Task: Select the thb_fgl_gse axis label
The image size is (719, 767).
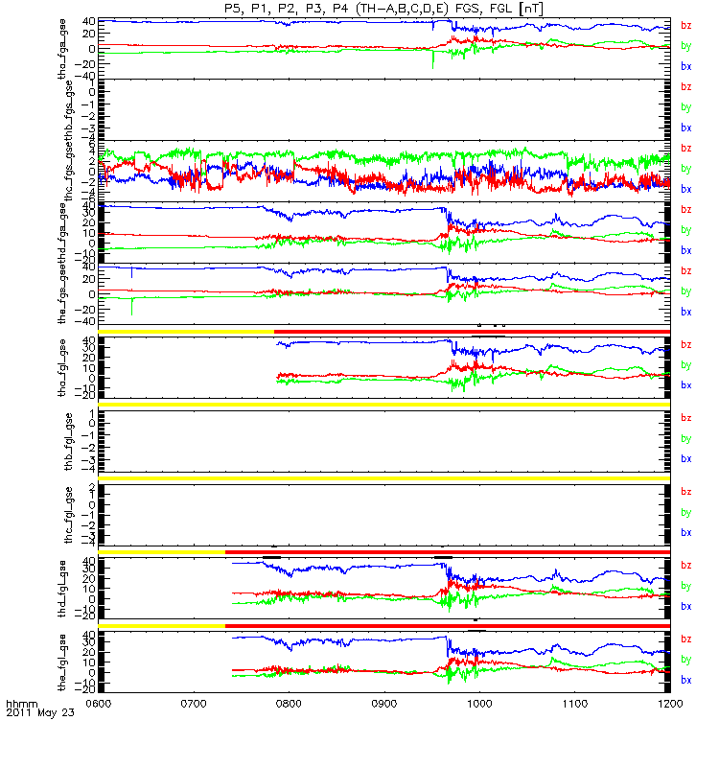Action: [x=69, y=442]
